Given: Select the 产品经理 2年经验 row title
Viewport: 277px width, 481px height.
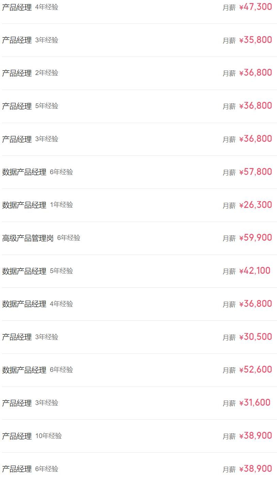Looking at the screenshot, I should click(17, 73).
